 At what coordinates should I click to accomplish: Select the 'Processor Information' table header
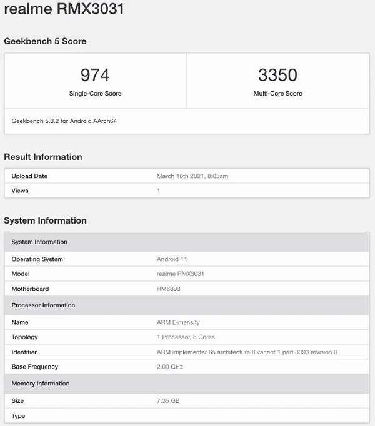187,305
